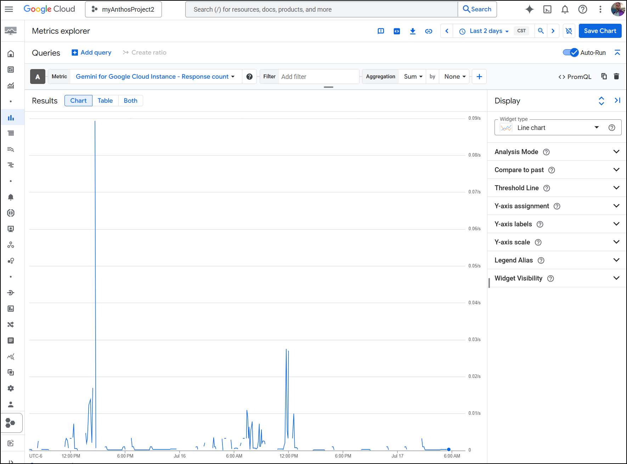Click the blue Search button
Screen dimensions: 627x464
pyautogui.click(x=477, y=10)
